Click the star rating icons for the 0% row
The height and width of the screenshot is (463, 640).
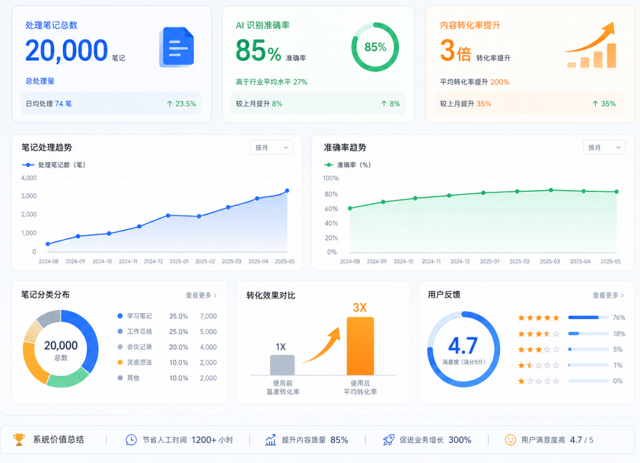tap(538, 381)
